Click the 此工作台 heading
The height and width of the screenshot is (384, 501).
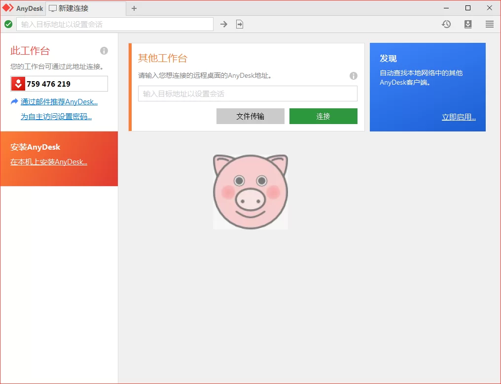30,51
